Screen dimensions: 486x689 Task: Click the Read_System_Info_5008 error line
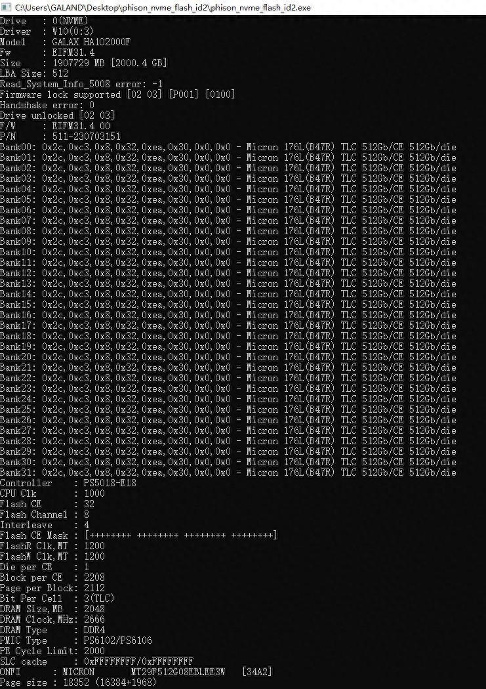point(82,84)
